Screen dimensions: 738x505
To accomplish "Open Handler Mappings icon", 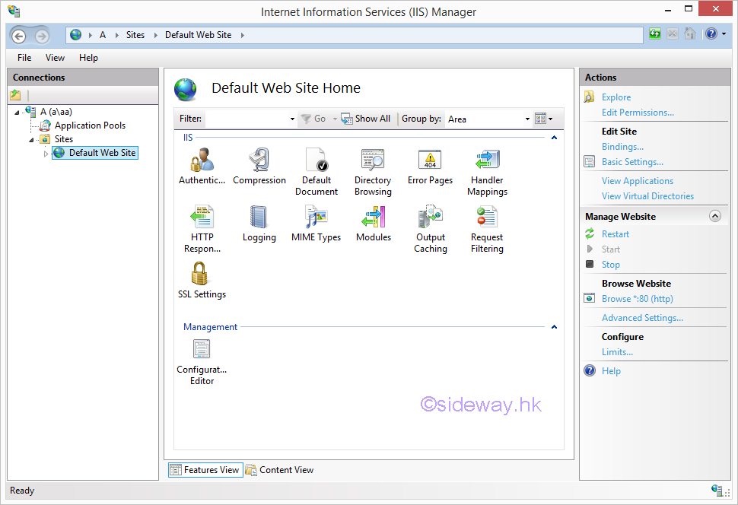I will [487, 161].
